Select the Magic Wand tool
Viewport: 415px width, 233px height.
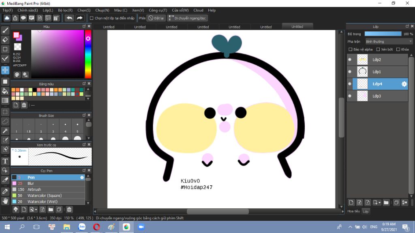tap(5, 131)
